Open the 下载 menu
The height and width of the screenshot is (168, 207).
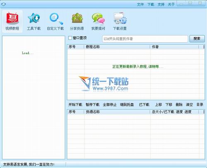[151, 5]
